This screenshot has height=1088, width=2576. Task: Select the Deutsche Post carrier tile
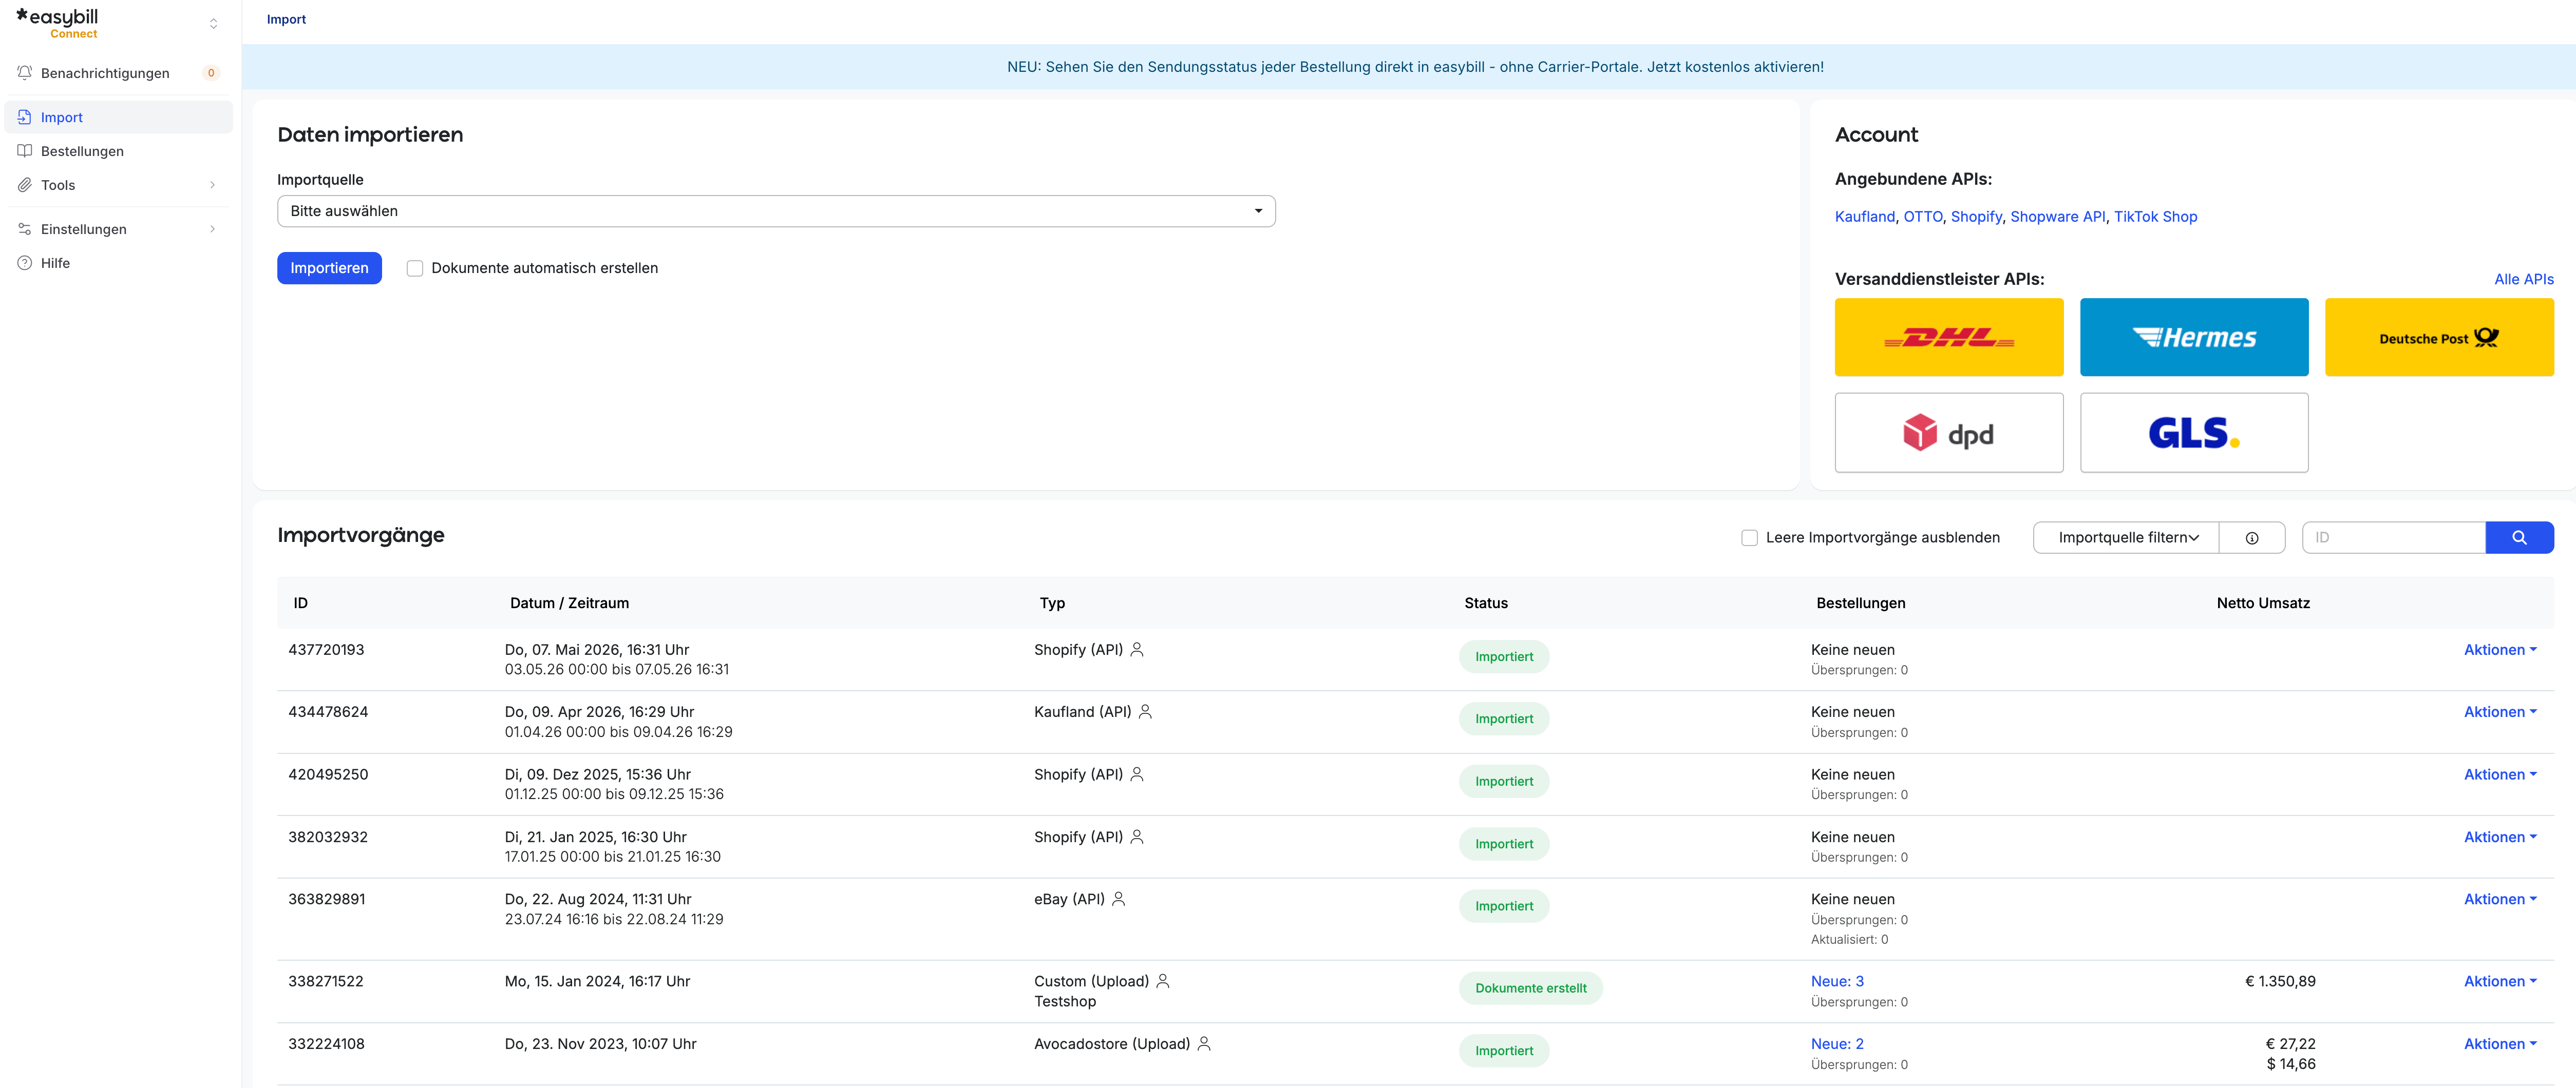2439,337
